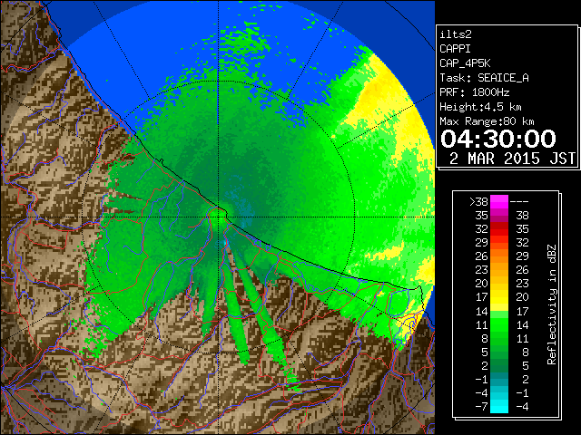Click the cyan -7 to -4 swatch

(499, 406)
